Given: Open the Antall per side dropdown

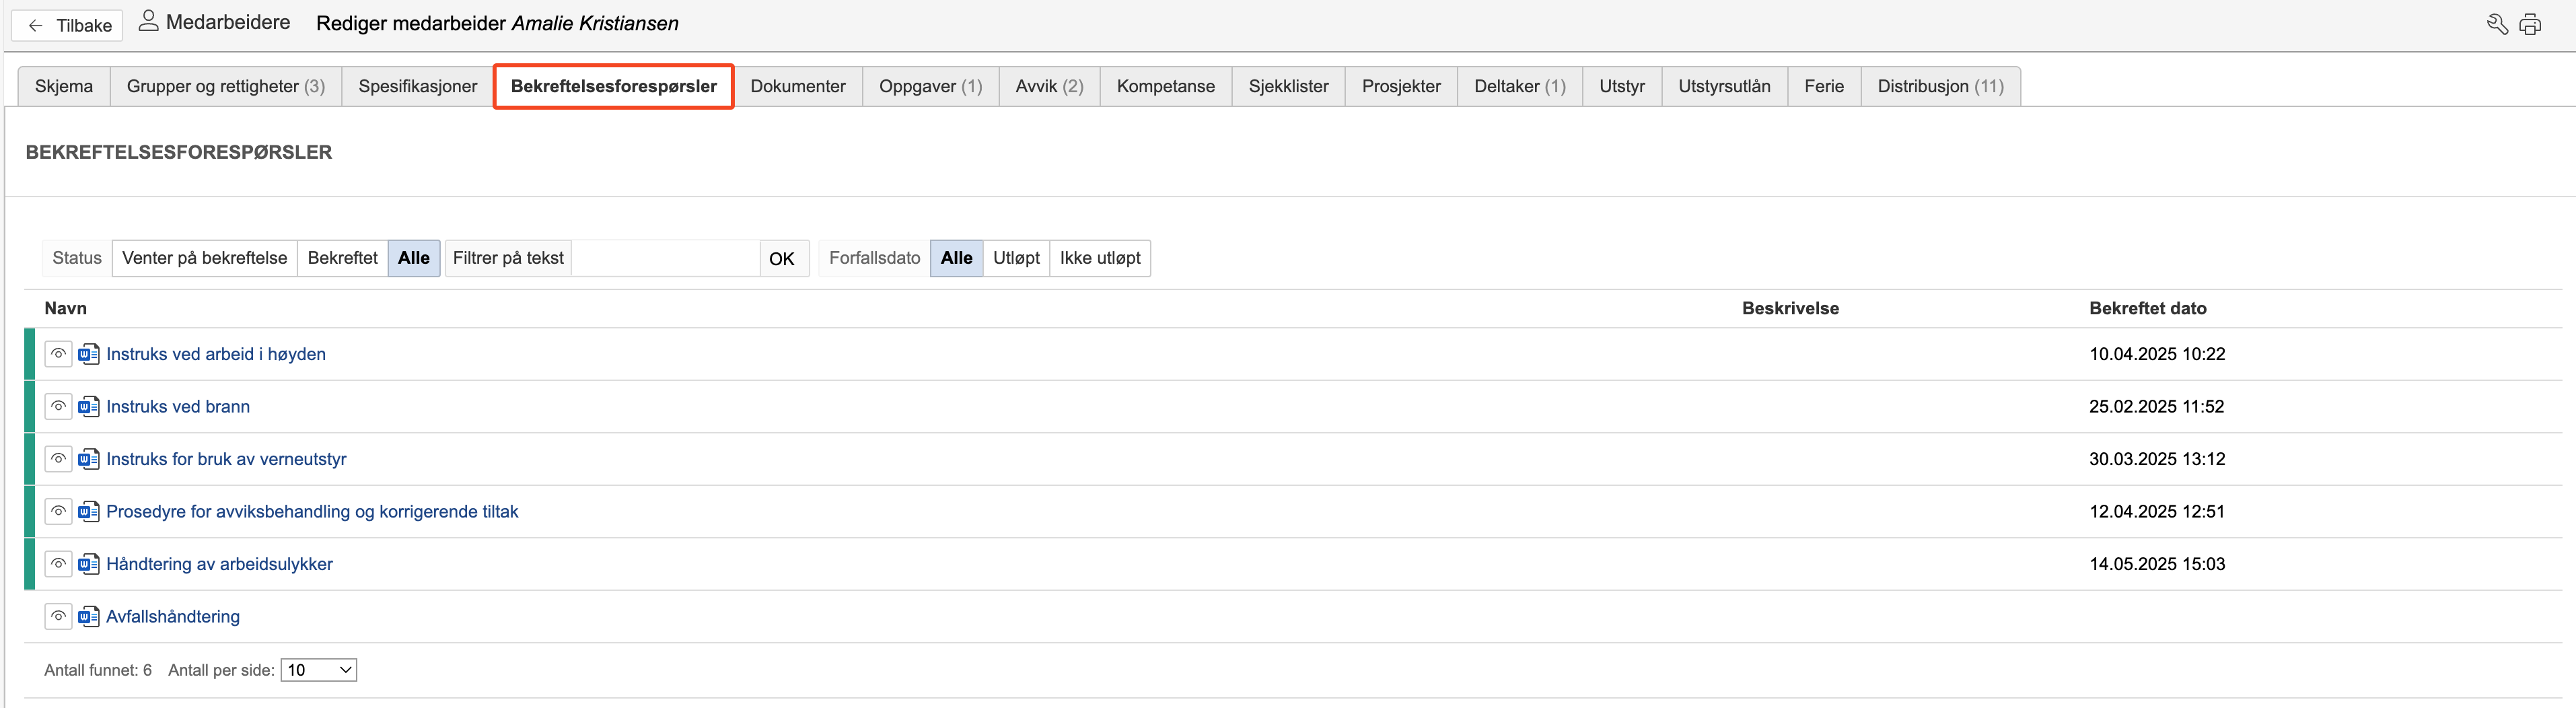Looking at the screenshot, I should tap(318, 670).
